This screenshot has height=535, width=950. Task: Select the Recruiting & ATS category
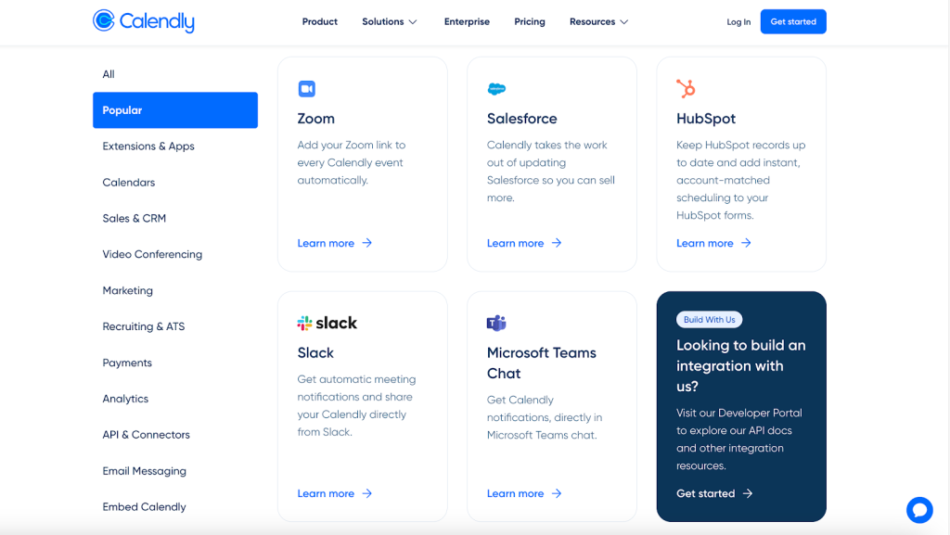144,326
